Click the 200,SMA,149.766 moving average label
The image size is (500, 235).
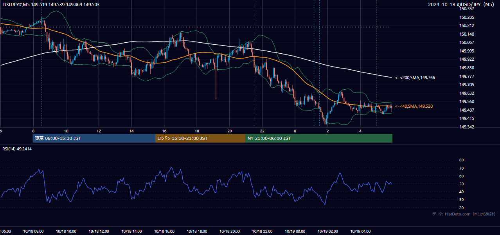pos(415,78)
